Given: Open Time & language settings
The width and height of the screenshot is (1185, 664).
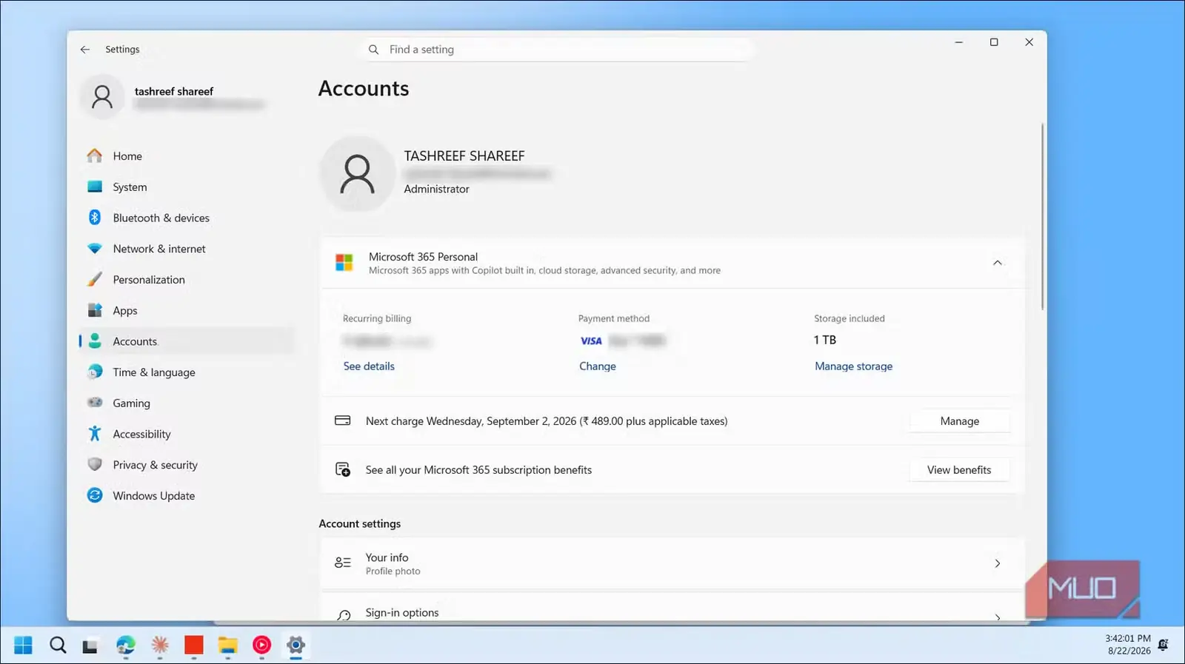Looking at the screenshot, I should point(187,372).
